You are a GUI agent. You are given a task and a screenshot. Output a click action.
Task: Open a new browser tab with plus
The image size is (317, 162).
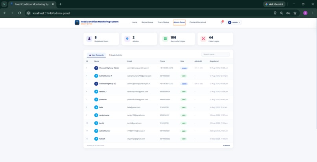click(x=61, y=4)
